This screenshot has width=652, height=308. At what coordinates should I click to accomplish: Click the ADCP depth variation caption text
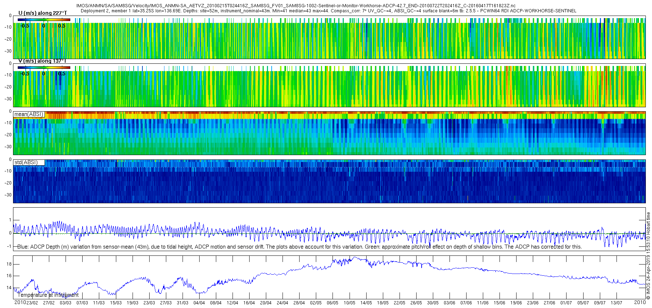300,247
